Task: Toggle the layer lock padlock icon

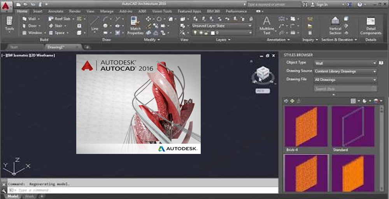Action: pyautogui.click(x=206, y=33)
